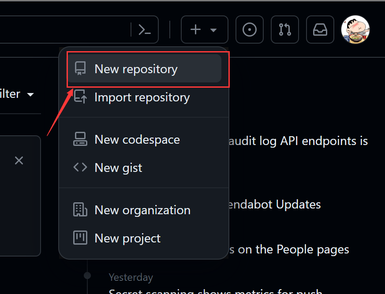The image size is (385, 294).
Task: Select New gist menu item
Action: click(x=145, y=167)
